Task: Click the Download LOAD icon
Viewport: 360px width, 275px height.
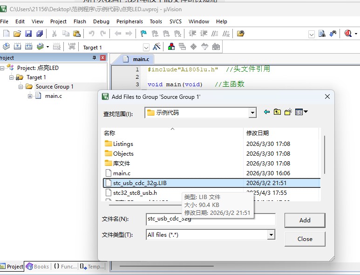Action: point(72,47)
